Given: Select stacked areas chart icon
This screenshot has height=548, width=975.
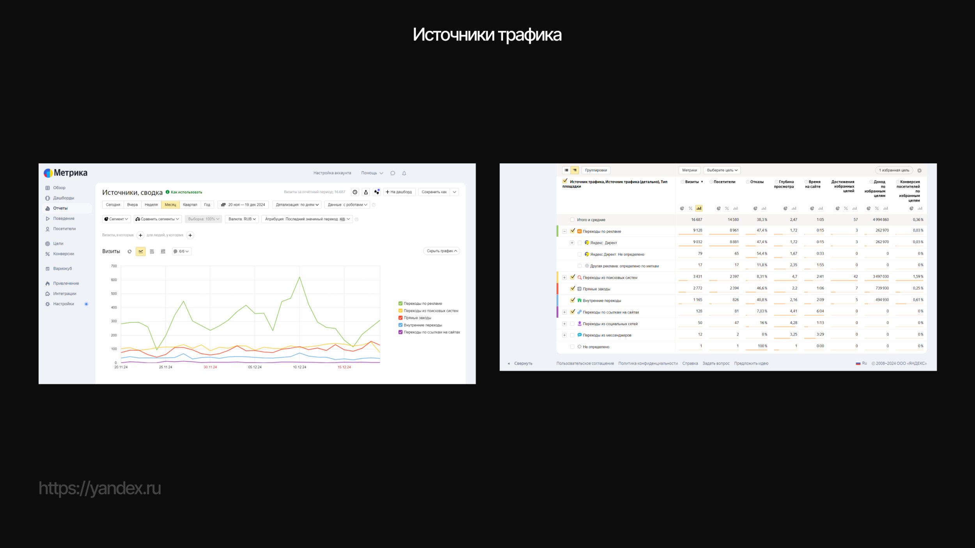Looking at the screenshot, I should point(152,251).
